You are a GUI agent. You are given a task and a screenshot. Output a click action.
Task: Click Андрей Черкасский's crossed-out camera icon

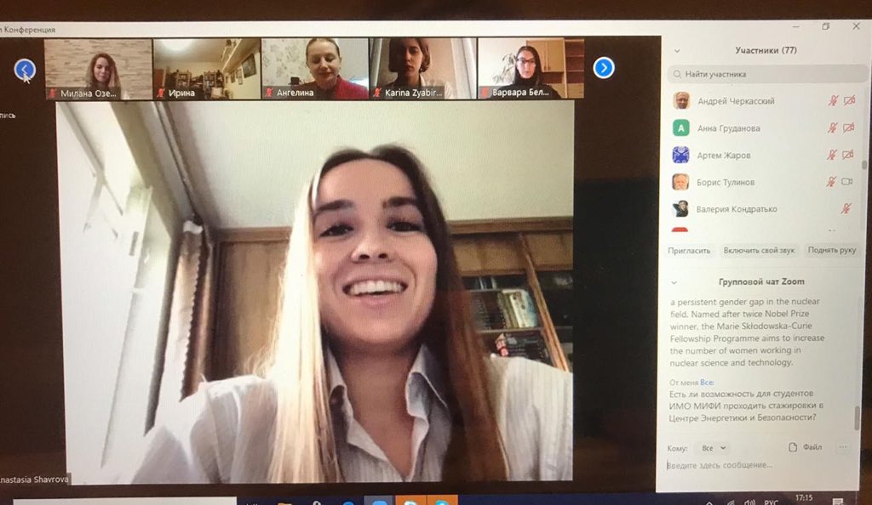849,102
